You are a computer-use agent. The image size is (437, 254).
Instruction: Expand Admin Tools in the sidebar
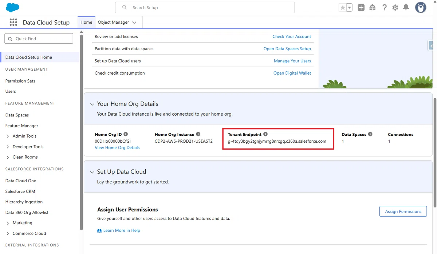coord(8,136)
